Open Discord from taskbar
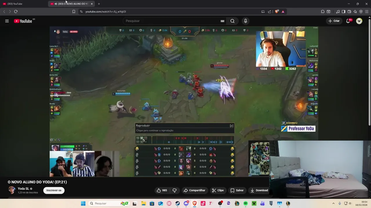 tap(186, 203)
